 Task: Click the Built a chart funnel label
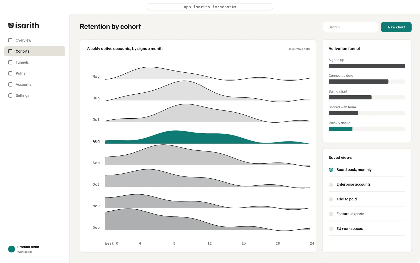pyautogui.click(x=338, y=91)
